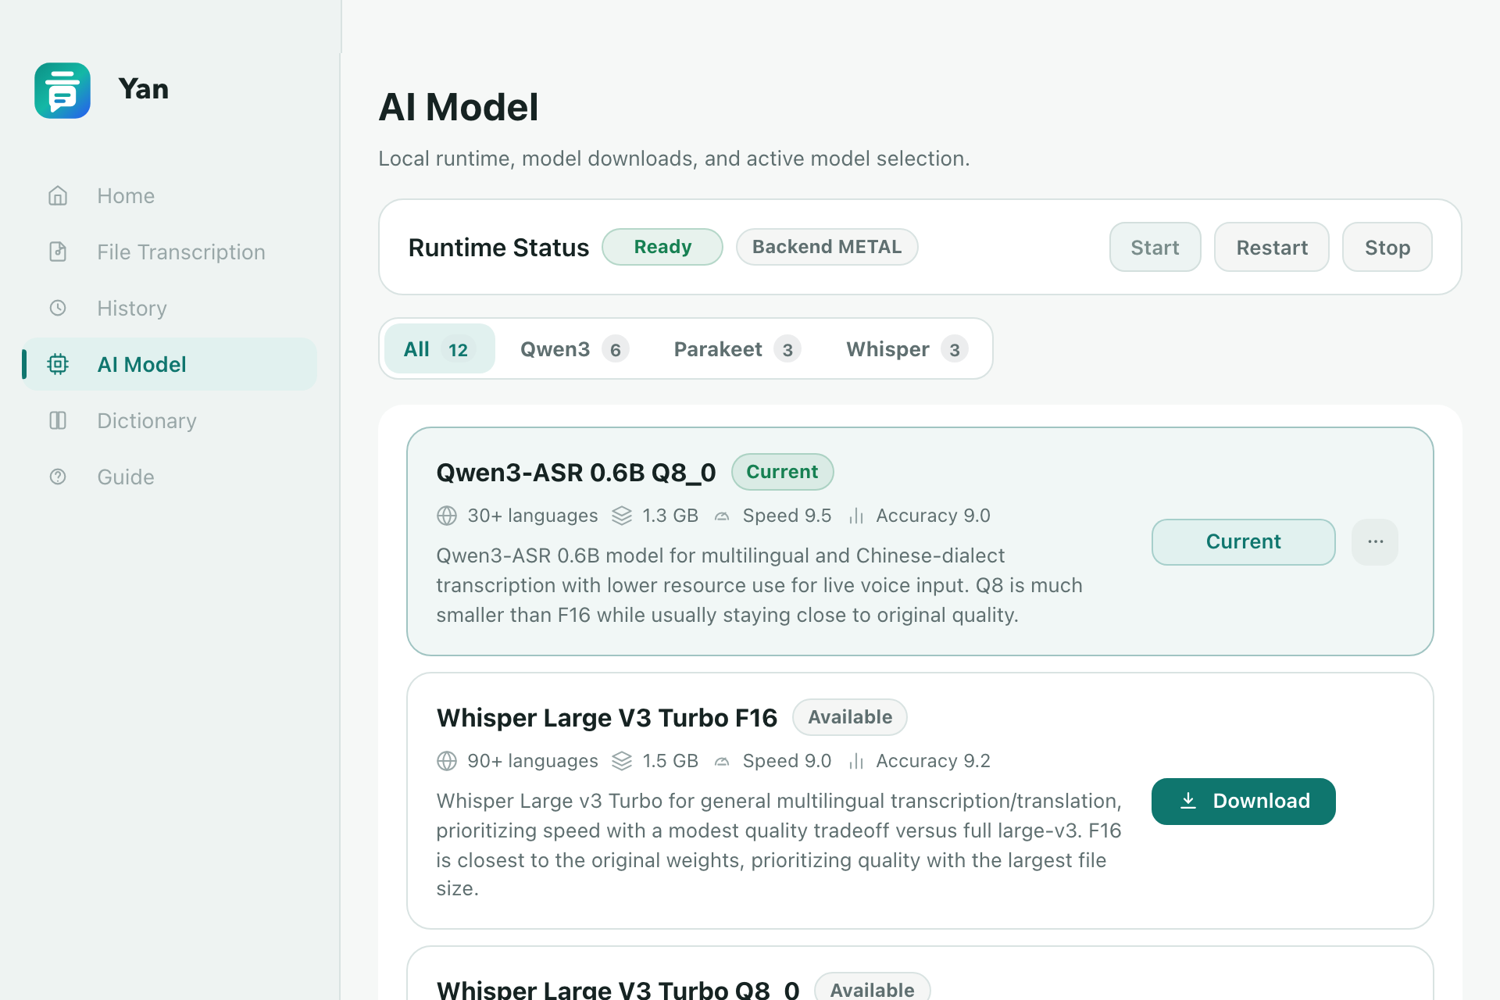Click the Yan app name text
Image resolution: width=1500 pixels, height=1000 pixels.
pyautogui.click(x=144, y=89)
